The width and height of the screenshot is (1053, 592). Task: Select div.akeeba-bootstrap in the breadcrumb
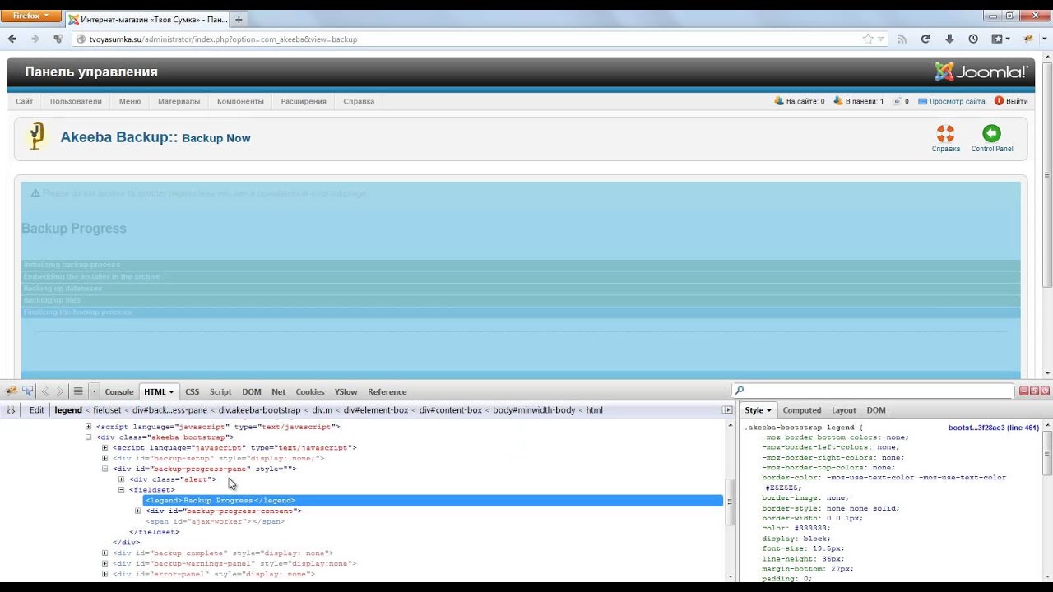pos(260,410)
